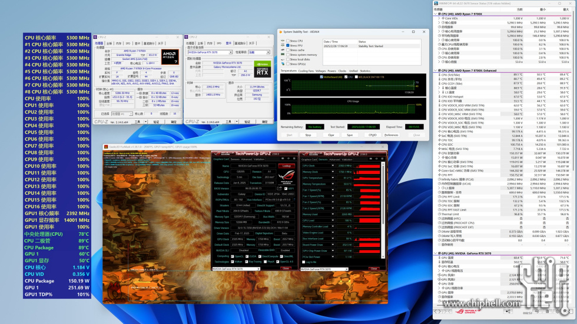Viewport: 577px width, 324px height.
Task: Open Advanced tab in GPU-Z Graphics Card window
Action: point(247,159)
